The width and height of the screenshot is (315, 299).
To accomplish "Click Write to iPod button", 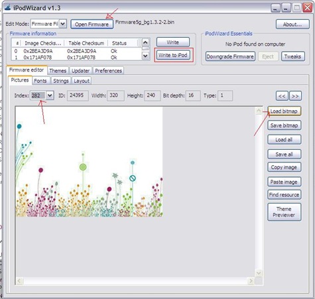I will 173,55.
